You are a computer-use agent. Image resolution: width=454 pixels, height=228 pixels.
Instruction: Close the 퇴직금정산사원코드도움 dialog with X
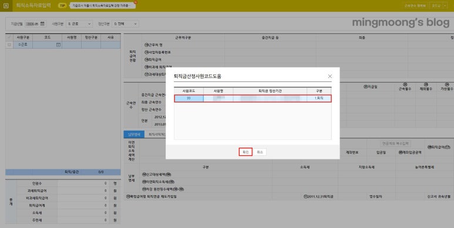[x=330, y=76]
